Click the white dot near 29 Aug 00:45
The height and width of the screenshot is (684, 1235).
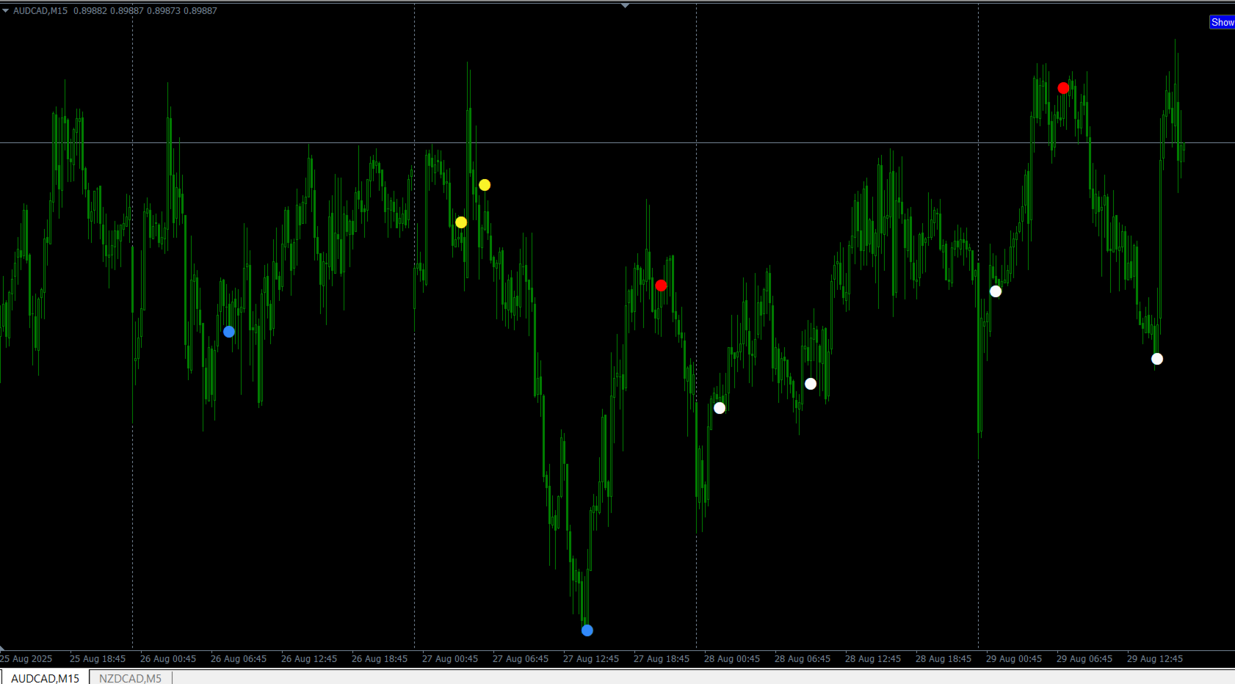tap(996, 291)
